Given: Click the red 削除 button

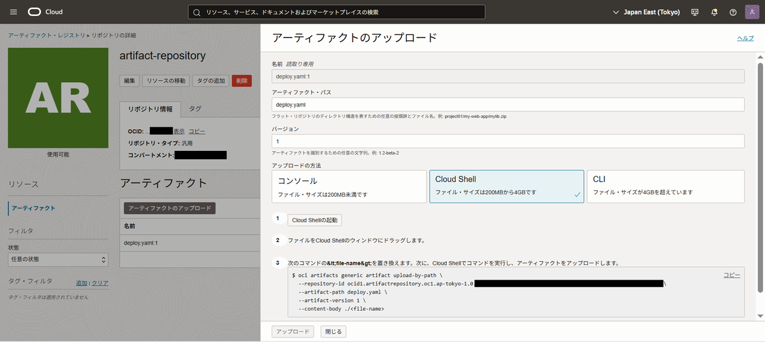Looking at the screenshot, I should point(242,81).
